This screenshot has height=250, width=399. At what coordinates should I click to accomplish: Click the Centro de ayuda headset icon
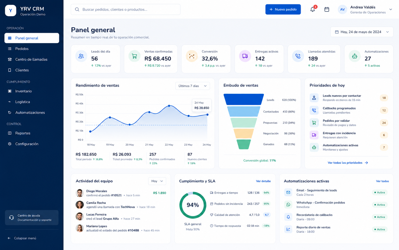[12, 218]
